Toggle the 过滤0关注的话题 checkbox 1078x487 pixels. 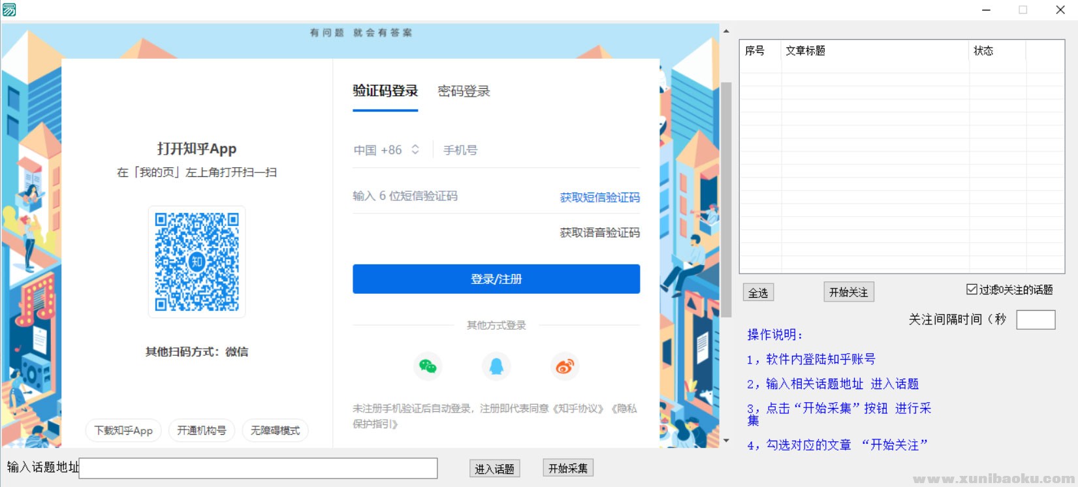click(972, 289)
